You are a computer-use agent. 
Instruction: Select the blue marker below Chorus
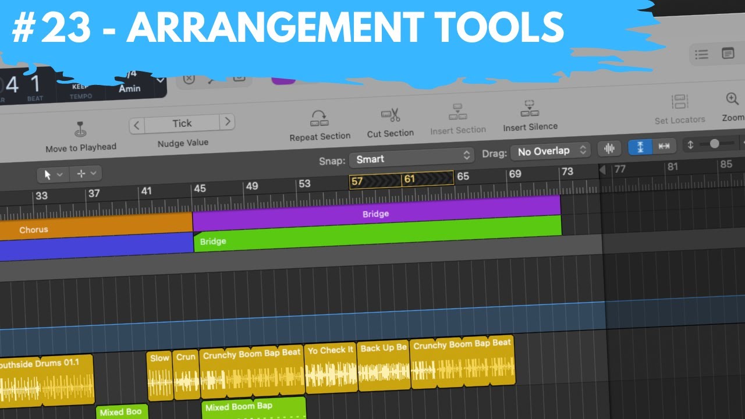click(96, 246)
